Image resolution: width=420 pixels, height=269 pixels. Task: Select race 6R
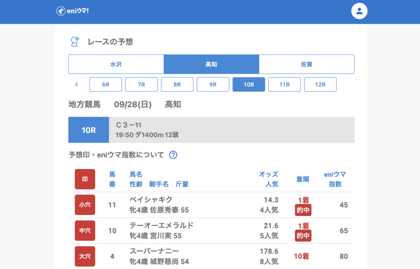(106, 84)
